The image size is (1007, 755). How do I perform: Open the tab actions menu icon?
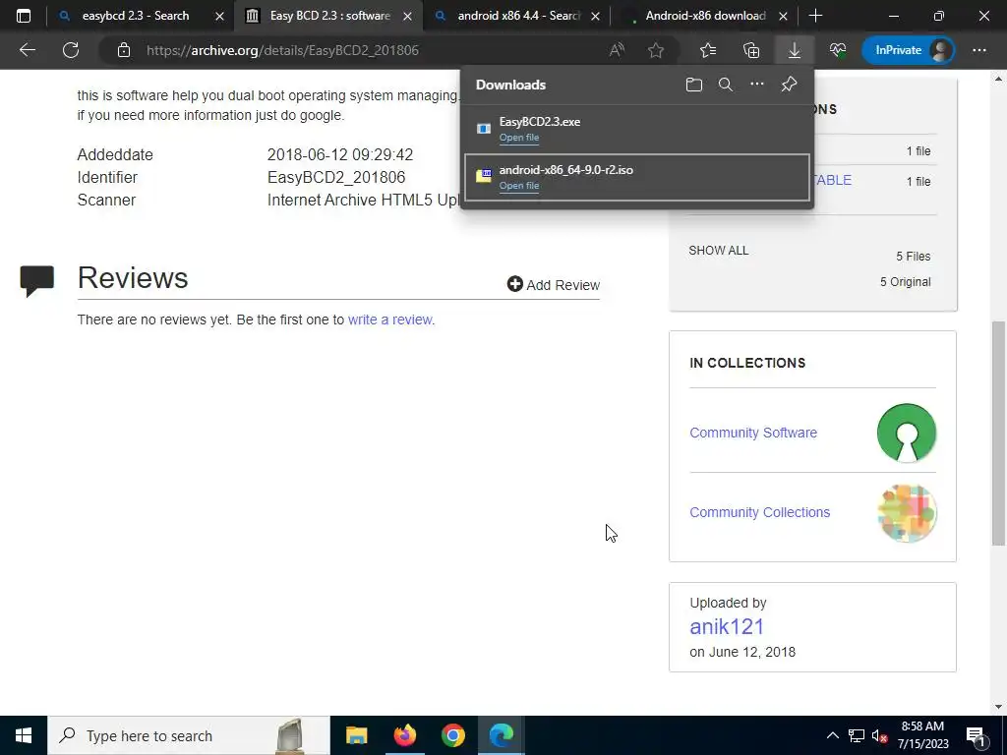point(24,16)
